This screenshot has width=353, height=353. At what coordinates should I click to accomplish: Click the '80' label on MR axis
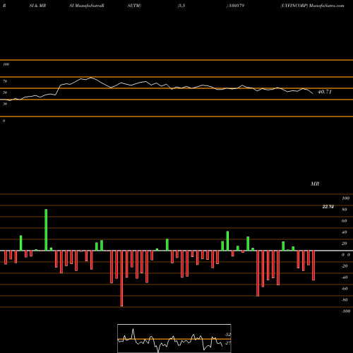345,210
